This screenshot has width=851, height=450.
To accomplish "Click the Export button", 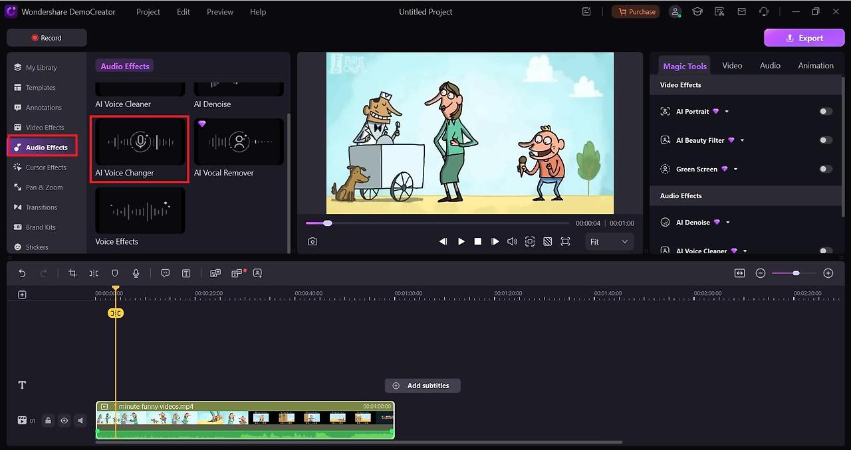I will [804, 38].
